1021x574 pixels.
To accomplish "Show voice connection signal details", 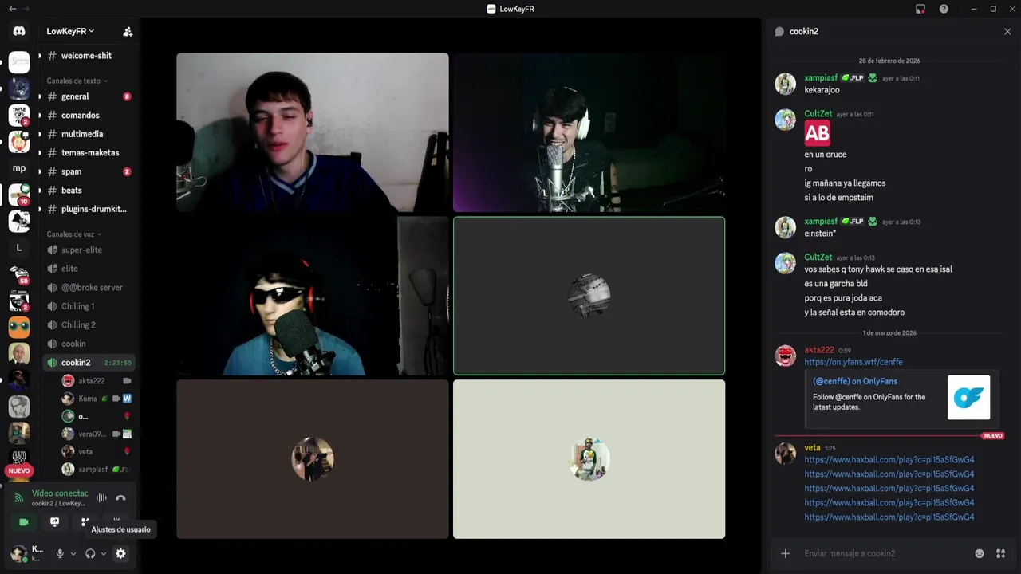I will coord(19,498).
